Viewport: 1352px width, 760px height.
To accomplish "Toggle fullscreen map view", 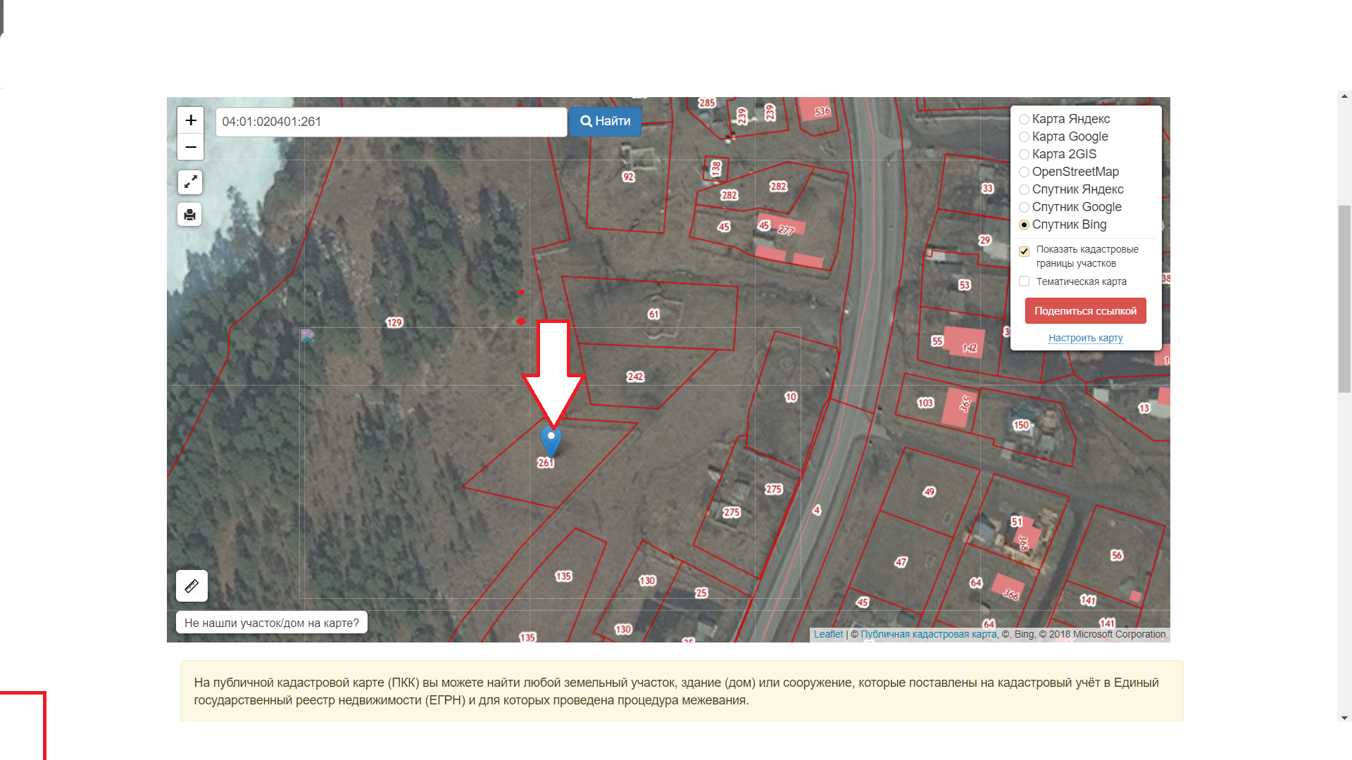I will click(x=190, y=182).
